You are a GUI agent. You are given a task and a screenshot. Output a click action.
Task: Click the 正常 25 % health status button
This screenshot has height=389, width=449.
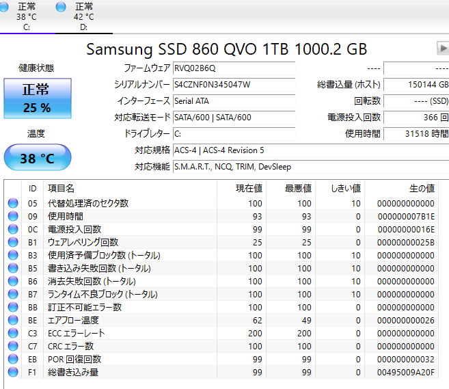pyautogui.click(x=38, y=98)
